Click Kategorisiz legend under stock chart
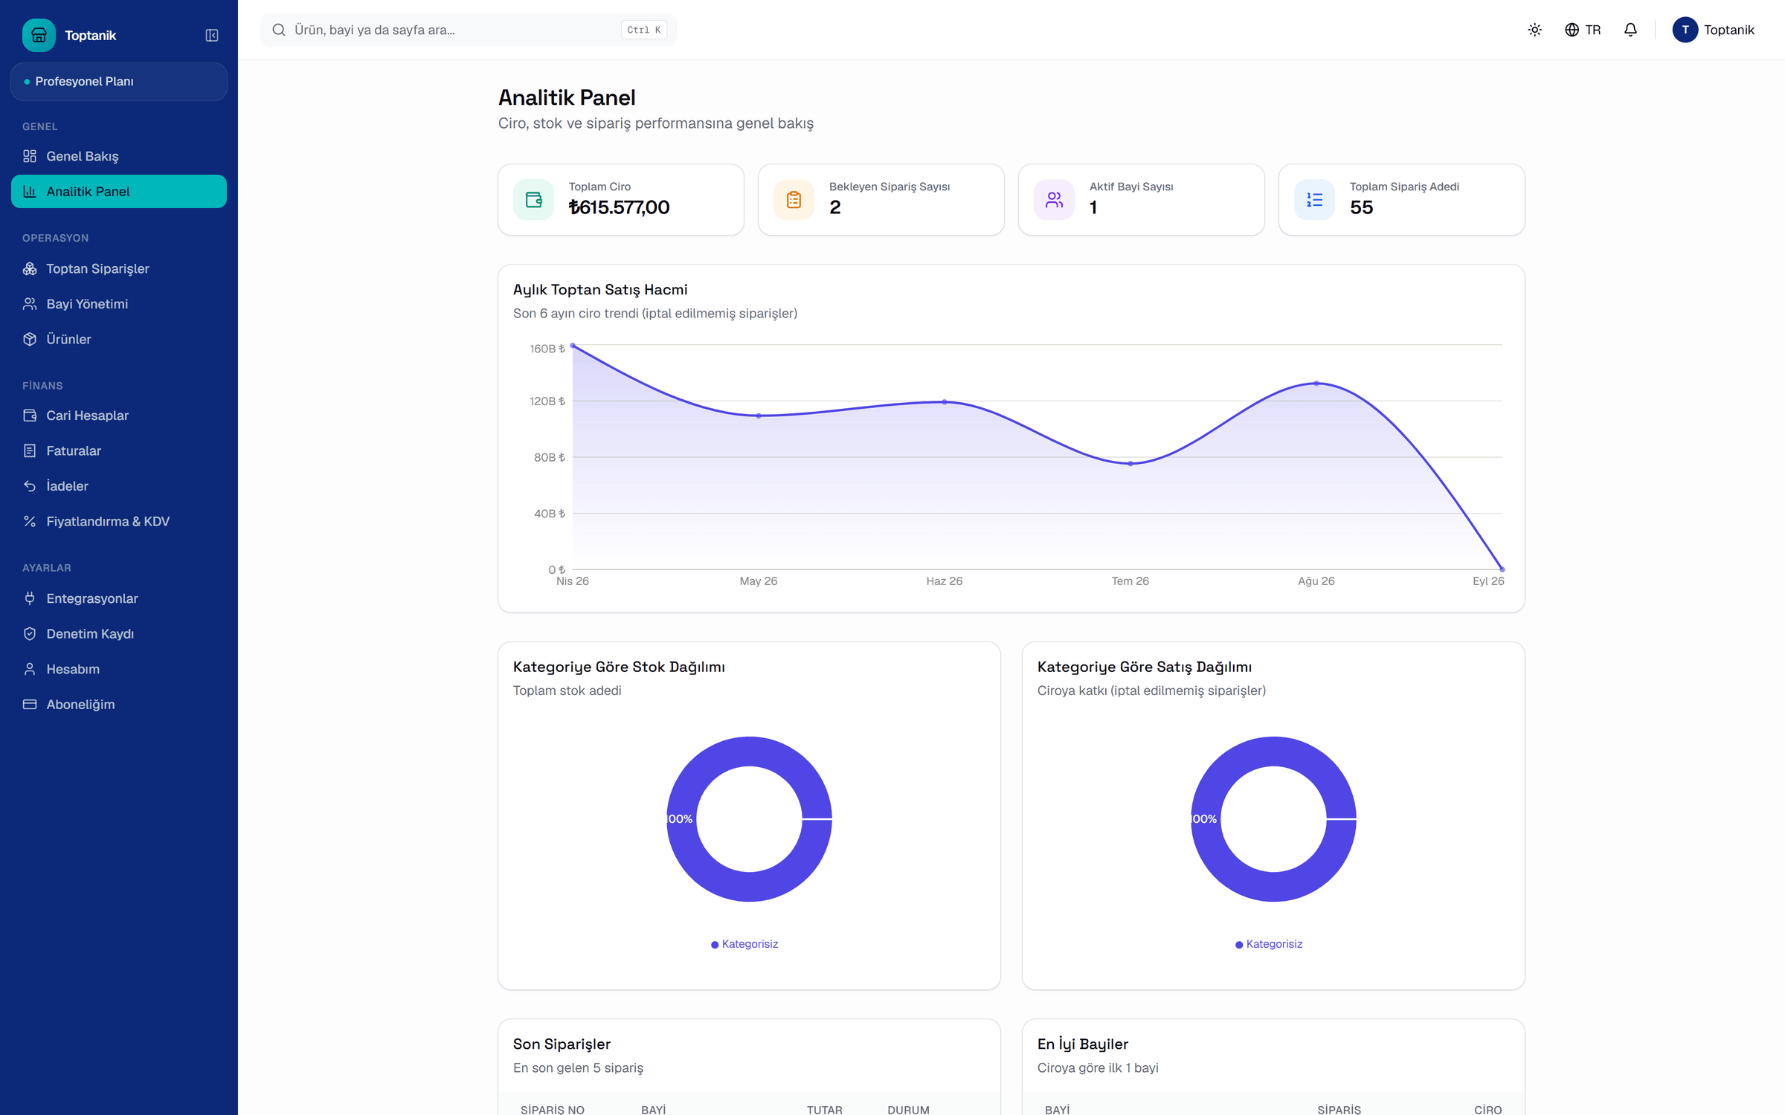1785x1115 pixels. pyautogui.click(x=744, y=944)
